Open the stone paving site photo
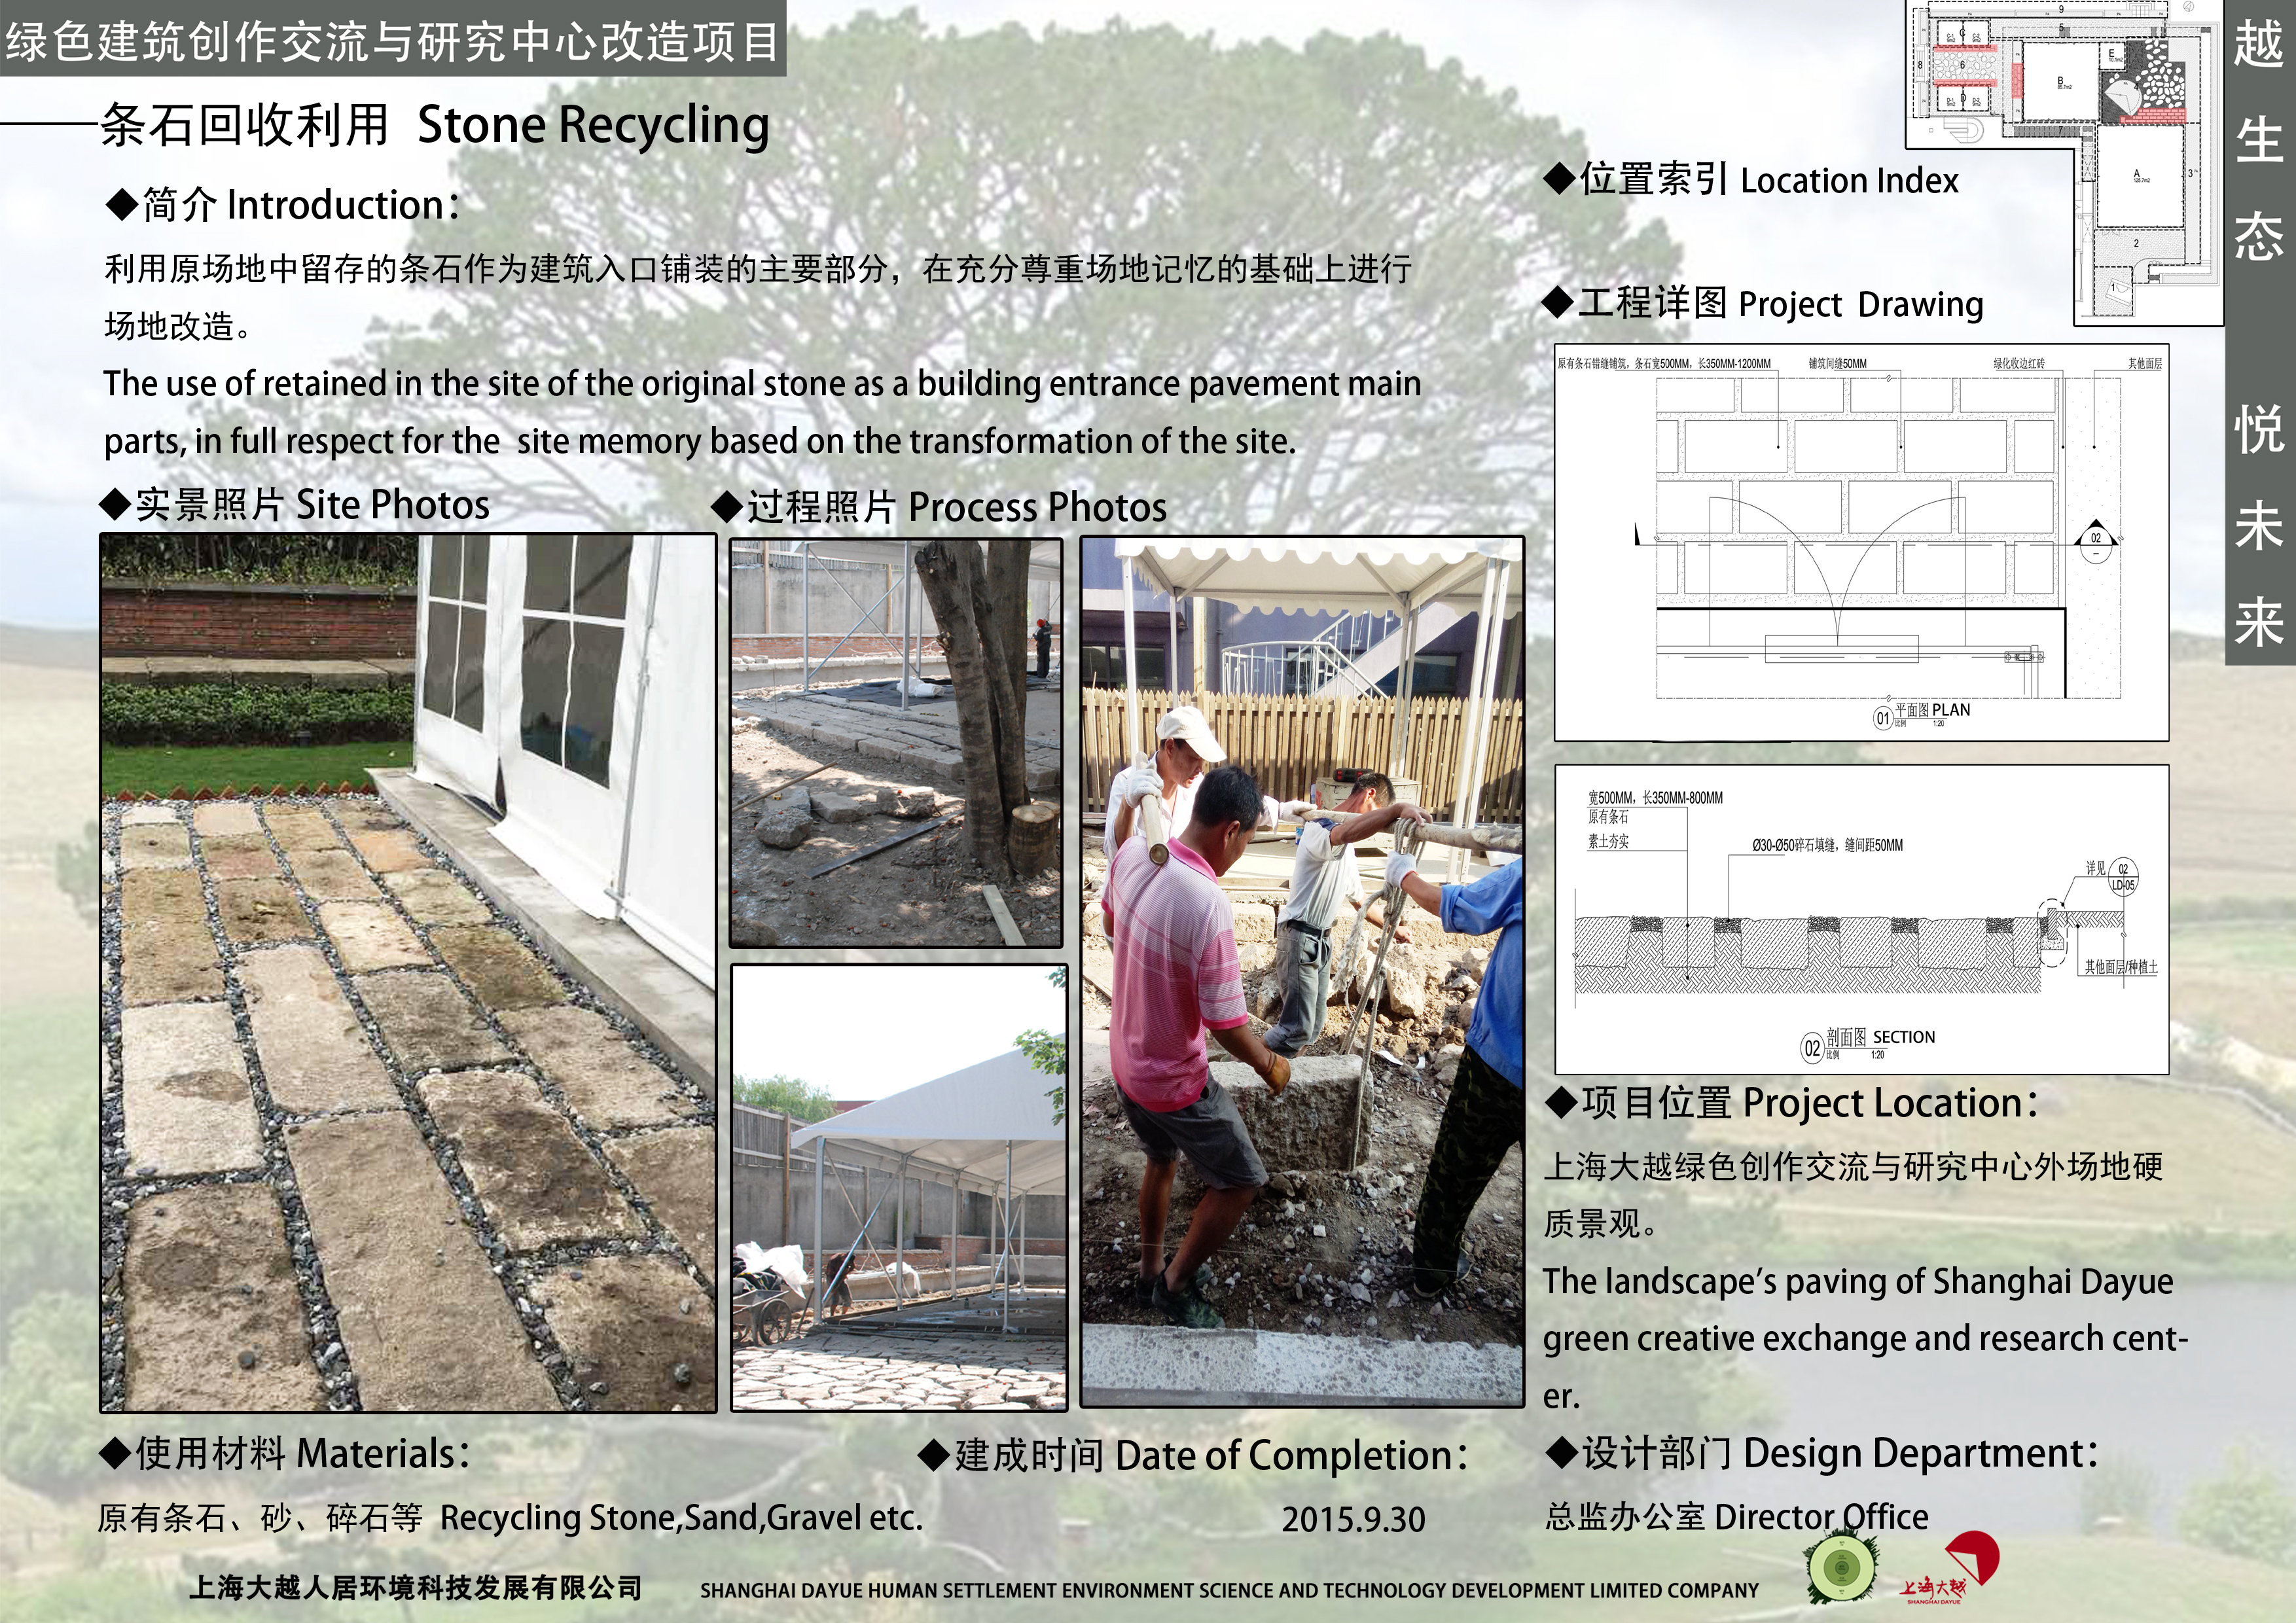 [408, 973]
